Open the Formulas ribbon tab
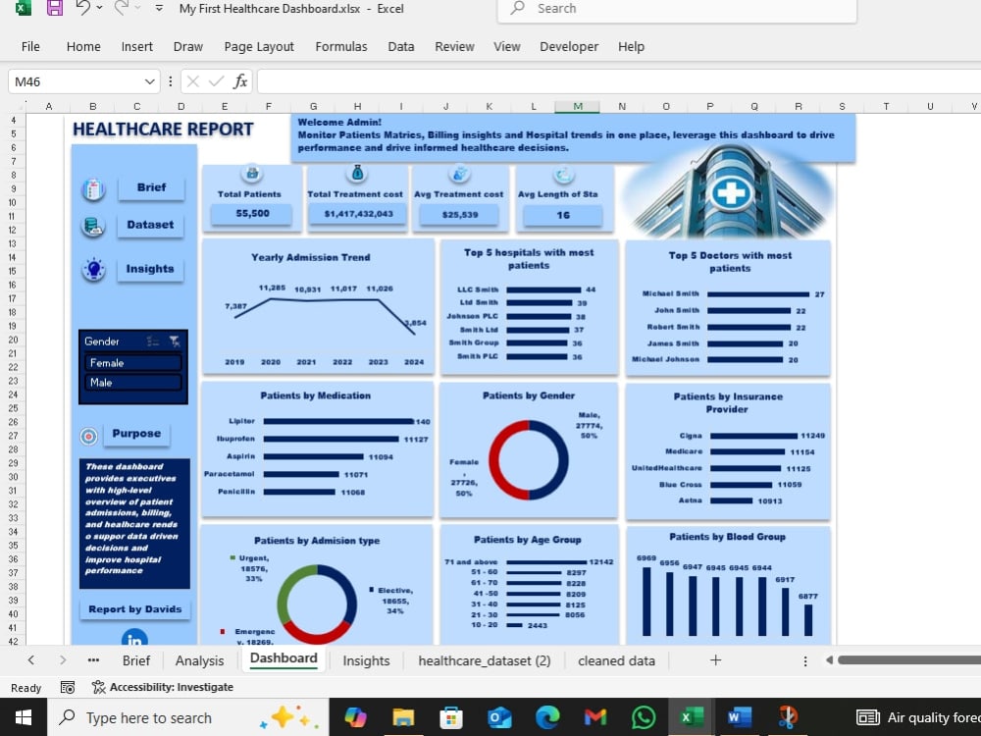 click(341, 47)
